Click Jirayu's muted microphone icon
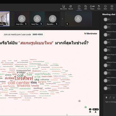 click(26, 24)
